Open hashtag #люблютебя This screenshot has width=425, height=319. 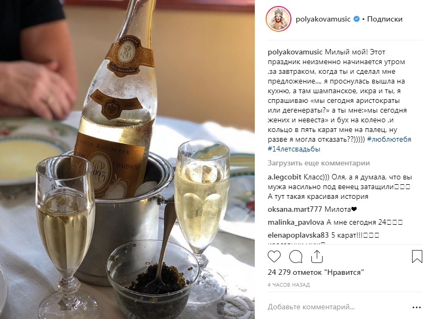(389, 139)
